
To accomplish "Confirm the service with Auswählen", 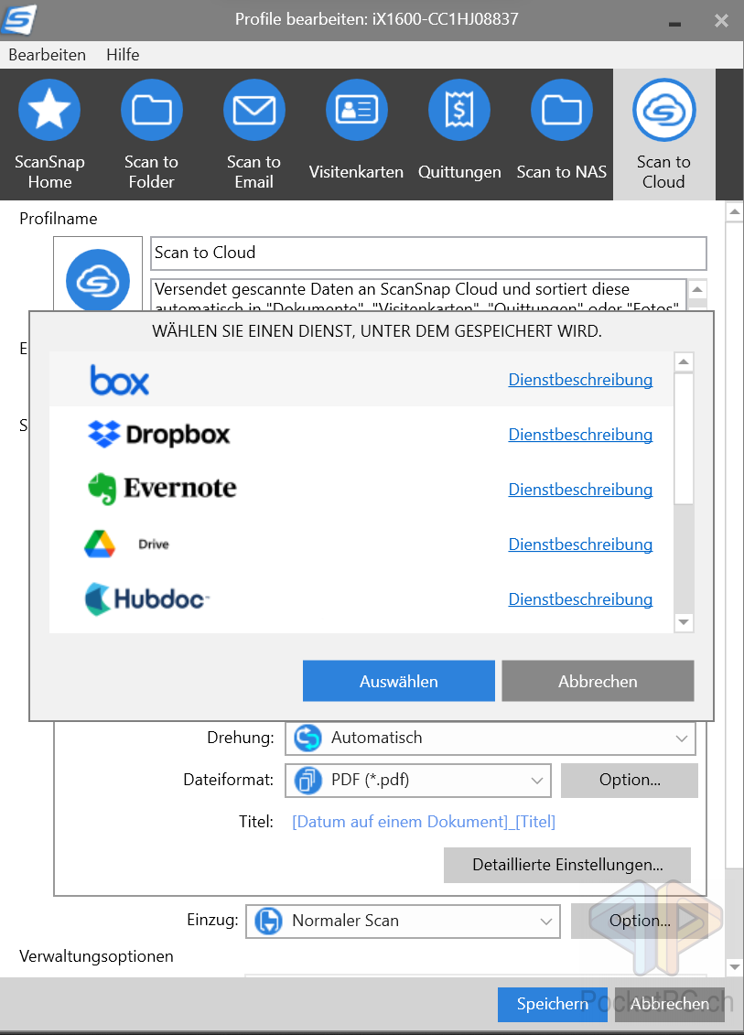I will [399, 681].
